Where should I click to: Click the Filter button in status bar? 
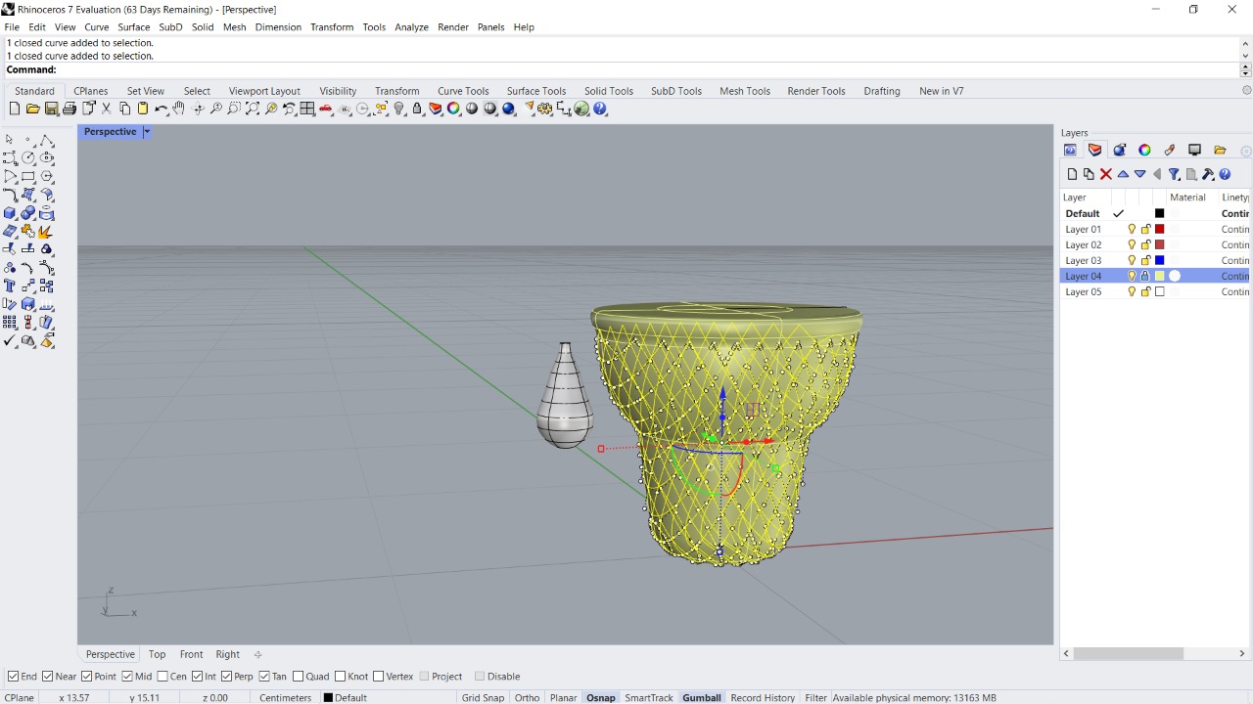(815, 698)
